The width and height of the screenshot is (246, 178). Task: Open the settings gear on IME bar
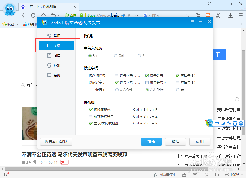click(241, 123)
